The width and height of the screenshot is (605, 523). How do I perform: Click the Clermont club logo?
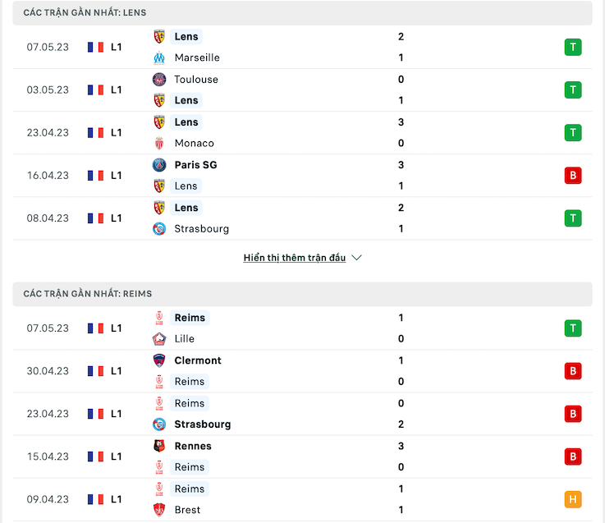[159, 360]
